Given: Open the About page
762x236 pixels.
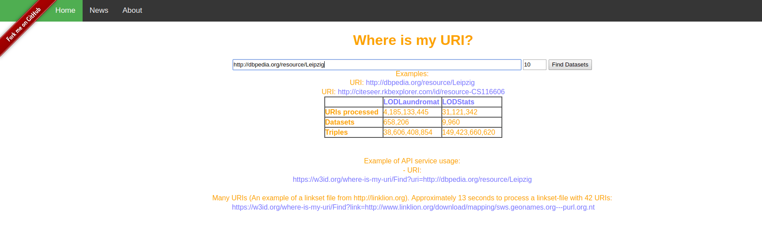Looking at the screenshot, I should pos(132,11).
